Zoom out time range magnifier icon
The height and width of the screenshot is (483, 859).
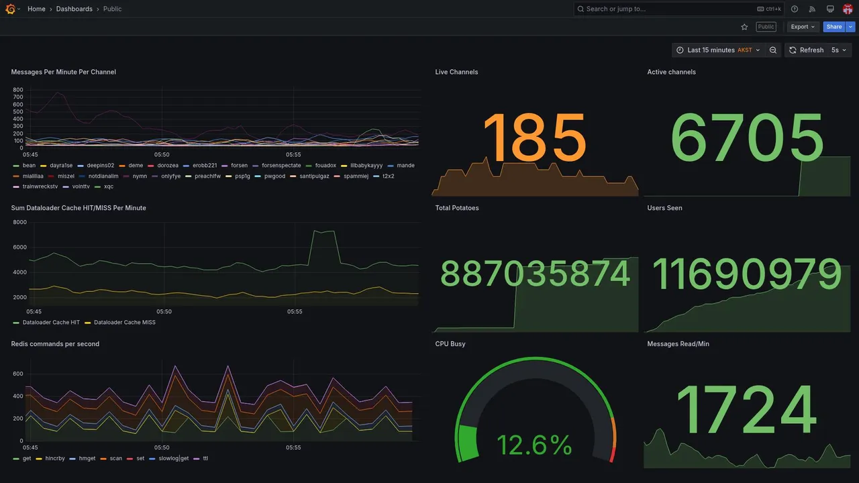point(773,50)
